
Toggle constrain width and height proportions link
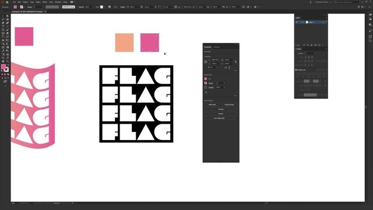point(235,62)
